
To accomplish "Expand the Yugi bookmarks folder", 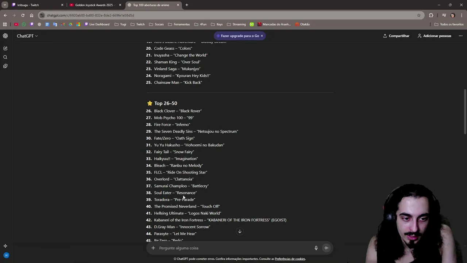I will (120, 24).
